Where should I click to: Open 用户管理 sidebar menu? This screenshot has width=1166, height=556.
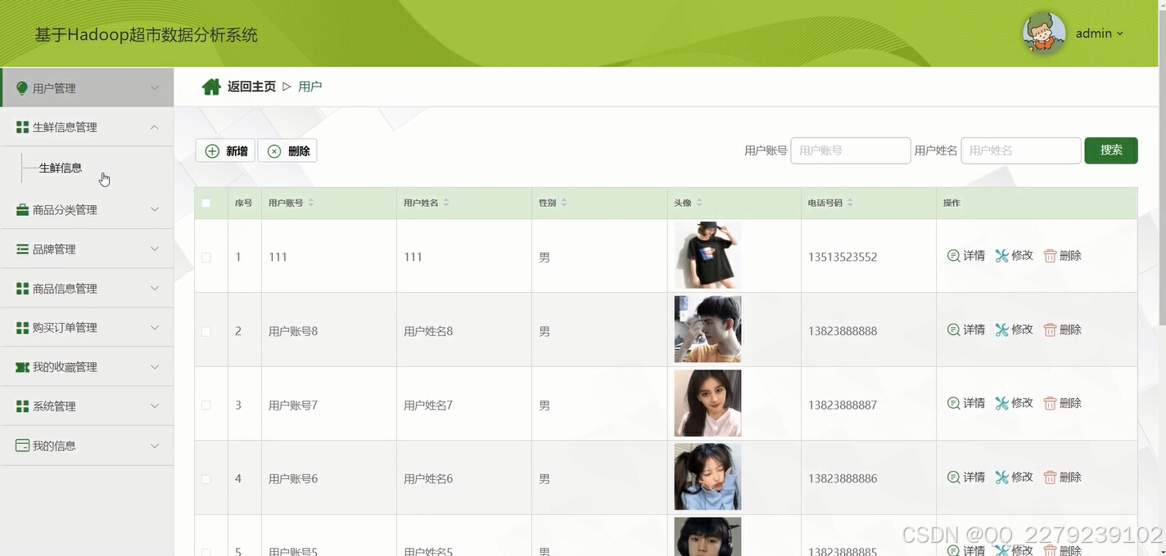(x=87, y=88)
